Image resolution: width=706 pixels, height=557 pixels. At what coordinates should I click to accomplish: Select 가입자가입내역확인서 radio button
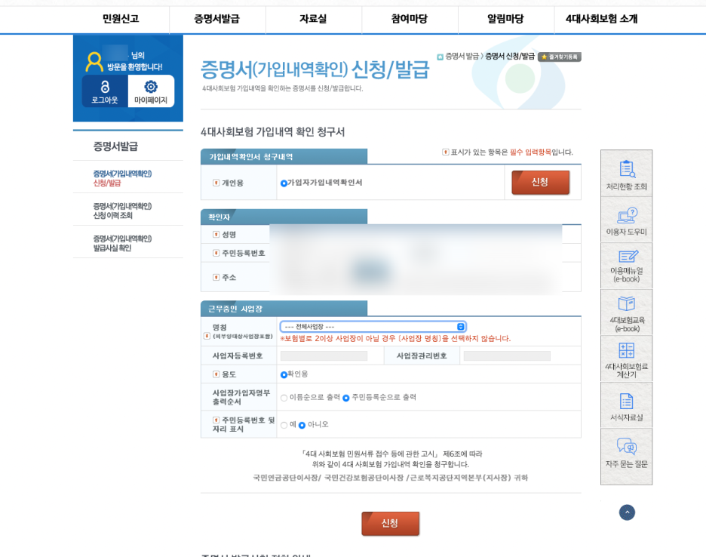click(284, 183)
